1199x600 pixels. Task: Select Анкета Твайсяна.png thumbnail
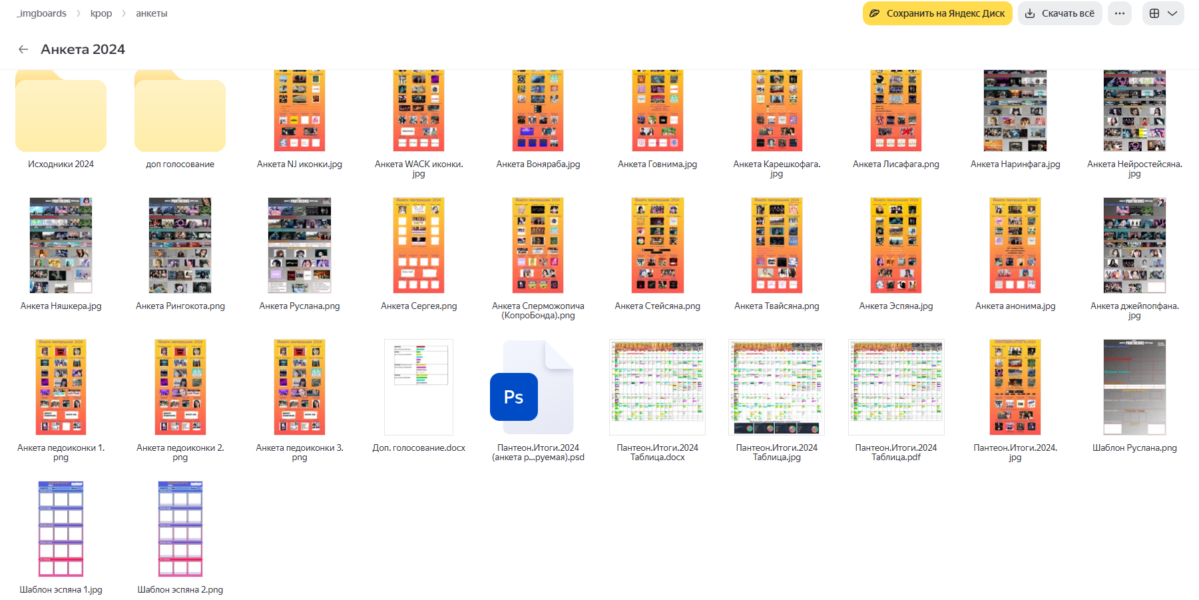[777, 245]
